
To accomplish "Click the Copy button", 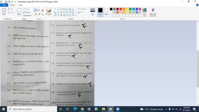I will click(x=11, y=12).
